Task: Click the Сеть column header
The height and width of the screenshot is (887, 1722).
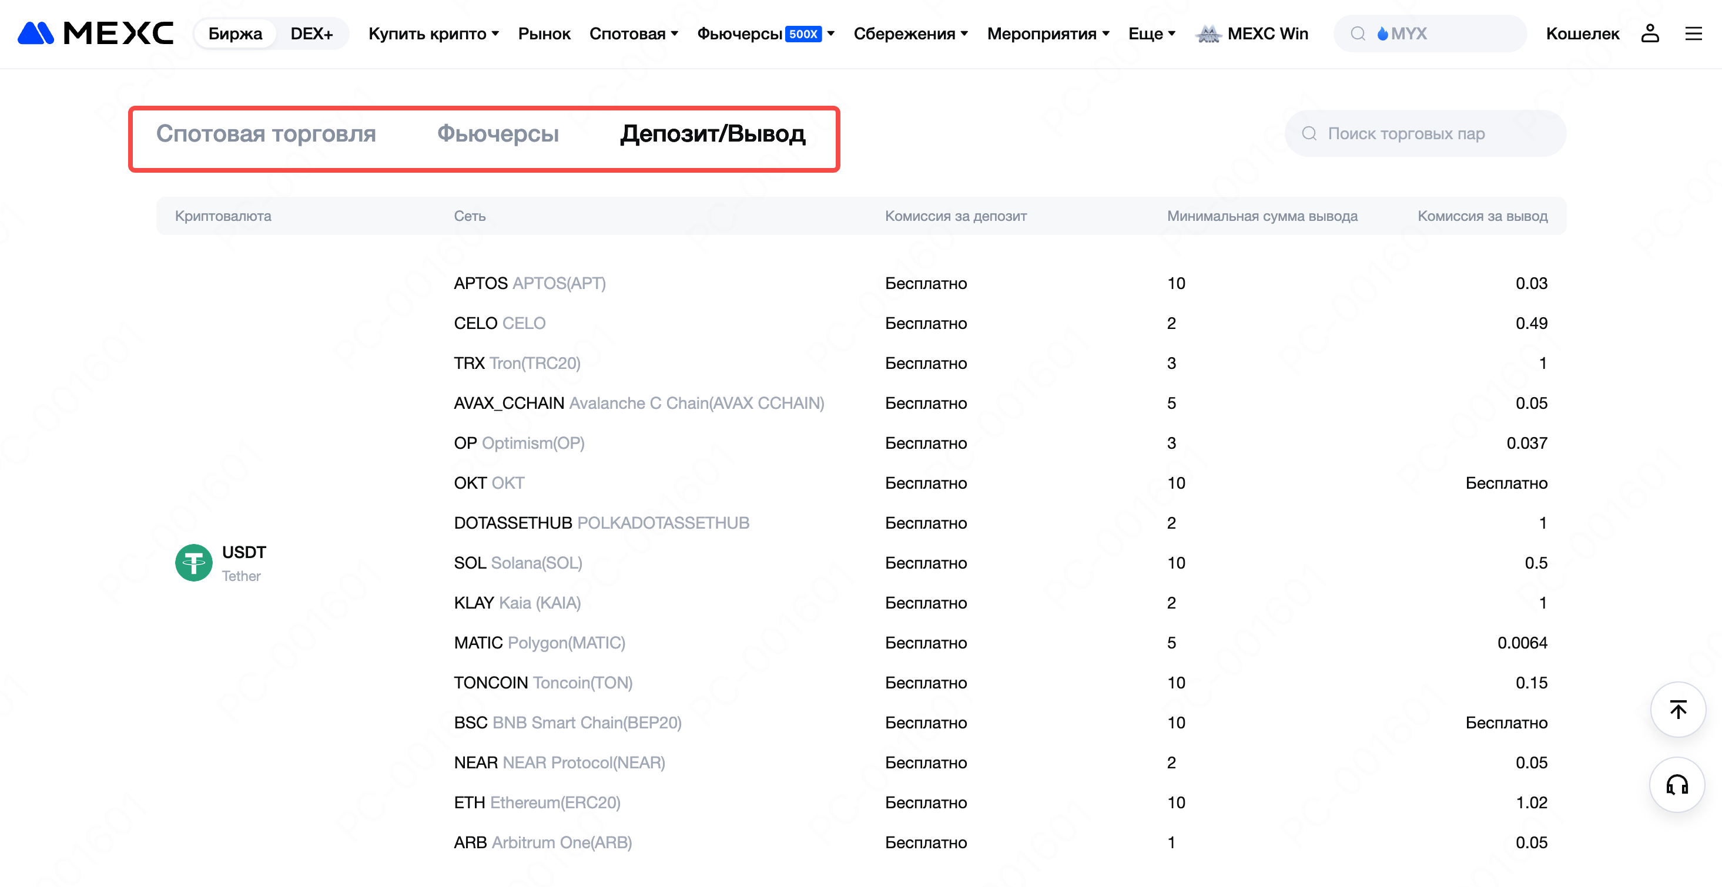Action: (x=470, y=216)
